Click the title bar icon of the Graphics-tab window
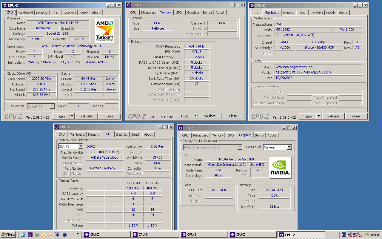Screen dimensions: 382x239 [180, 128]
